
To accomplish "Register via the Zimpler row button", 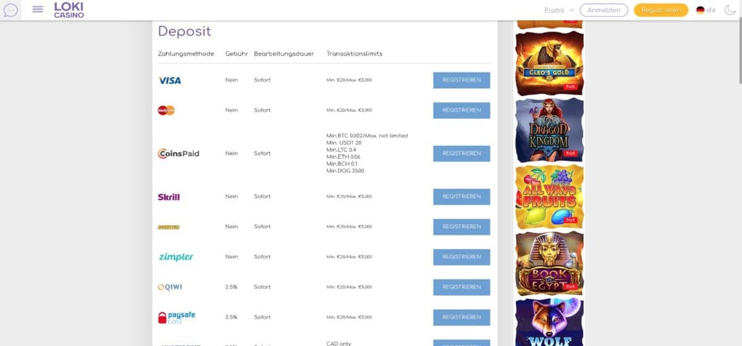I will [x=461, y=257].
